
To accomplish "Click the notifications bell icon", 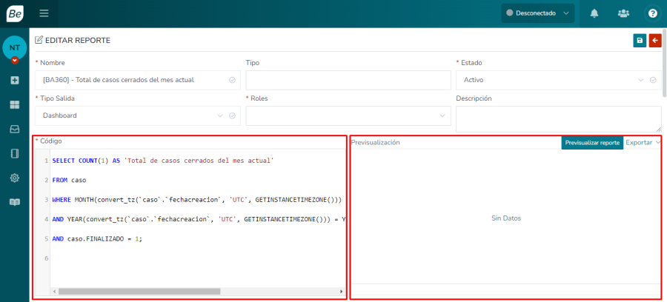I will tap(594, 13).
